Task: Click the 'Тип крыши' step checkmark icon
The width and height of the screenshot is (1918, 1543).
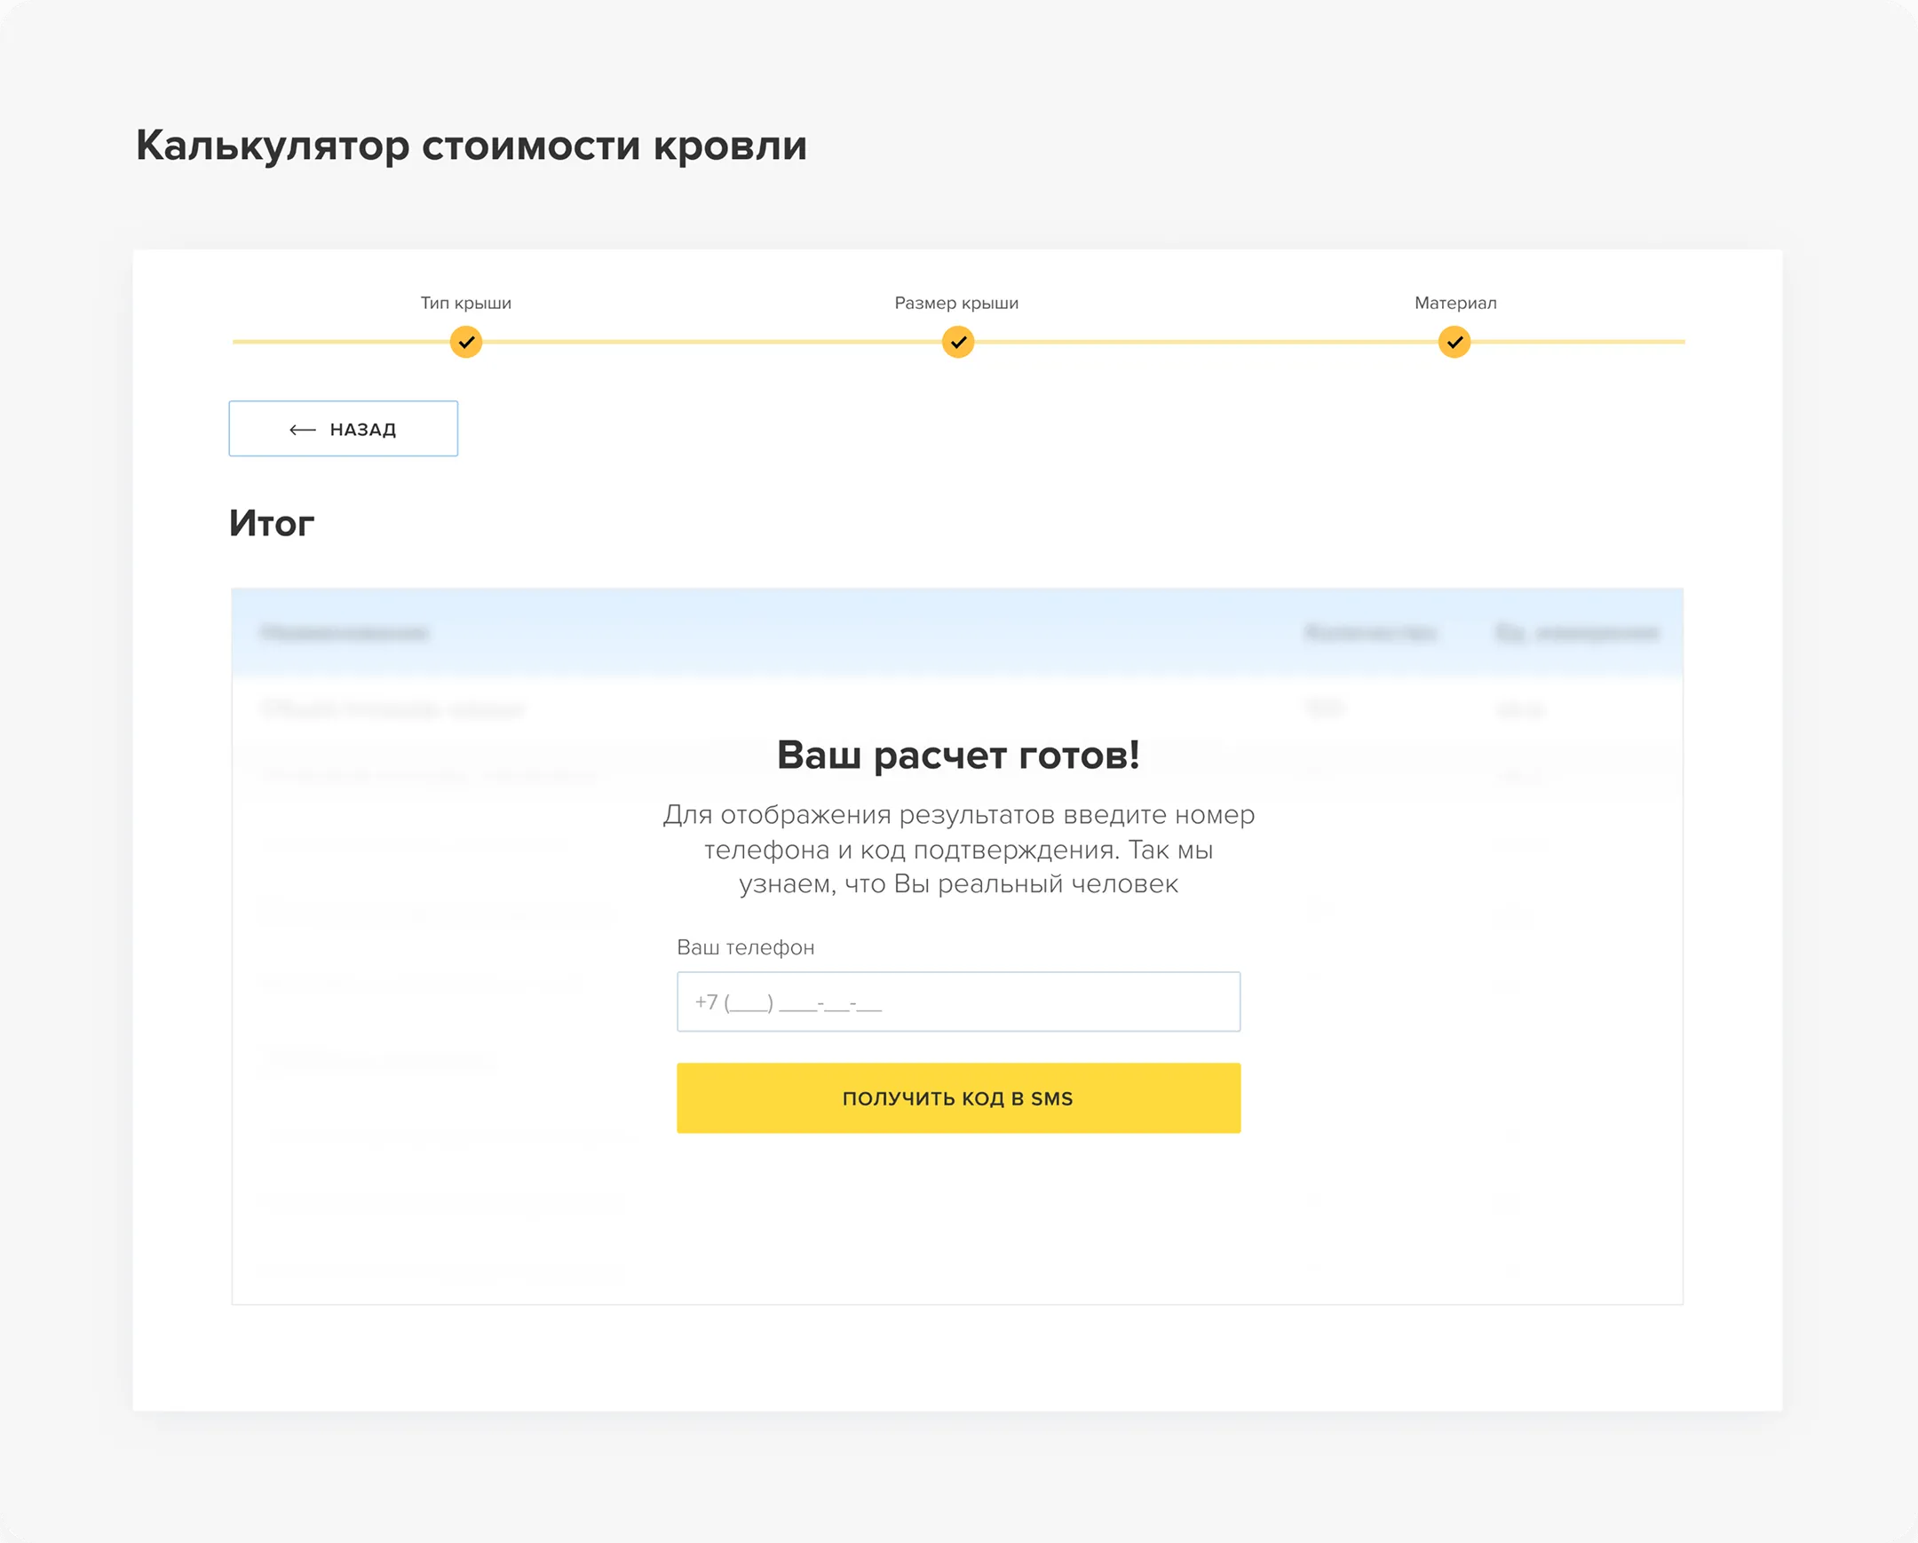Action: coord(465,342)
